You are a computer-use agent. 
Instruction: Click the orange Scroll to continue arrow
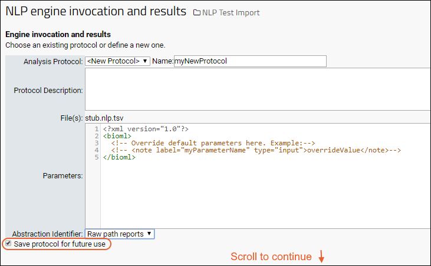pos(321,257)
